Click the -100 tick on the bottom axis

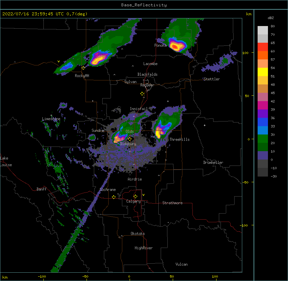pyautogui.click(x=42, y=277)
